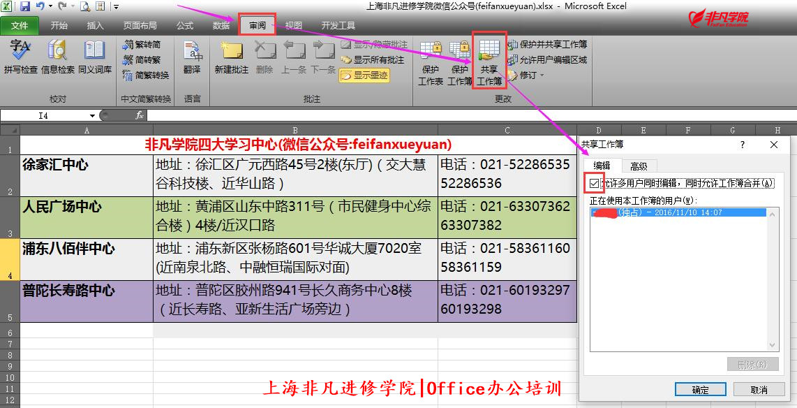
Task: Open 简繁转换 options
Action: [x=145, y=75]
